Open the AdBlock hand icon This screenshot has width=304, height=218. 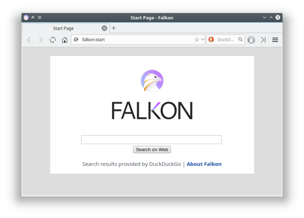(x=251, y=40)
